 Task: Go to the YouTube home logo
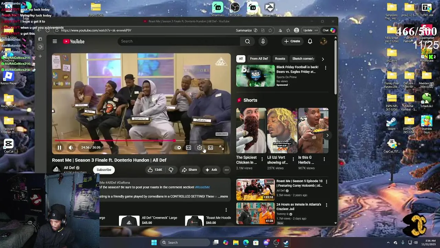pyautogui.click(x=74, y=41)
